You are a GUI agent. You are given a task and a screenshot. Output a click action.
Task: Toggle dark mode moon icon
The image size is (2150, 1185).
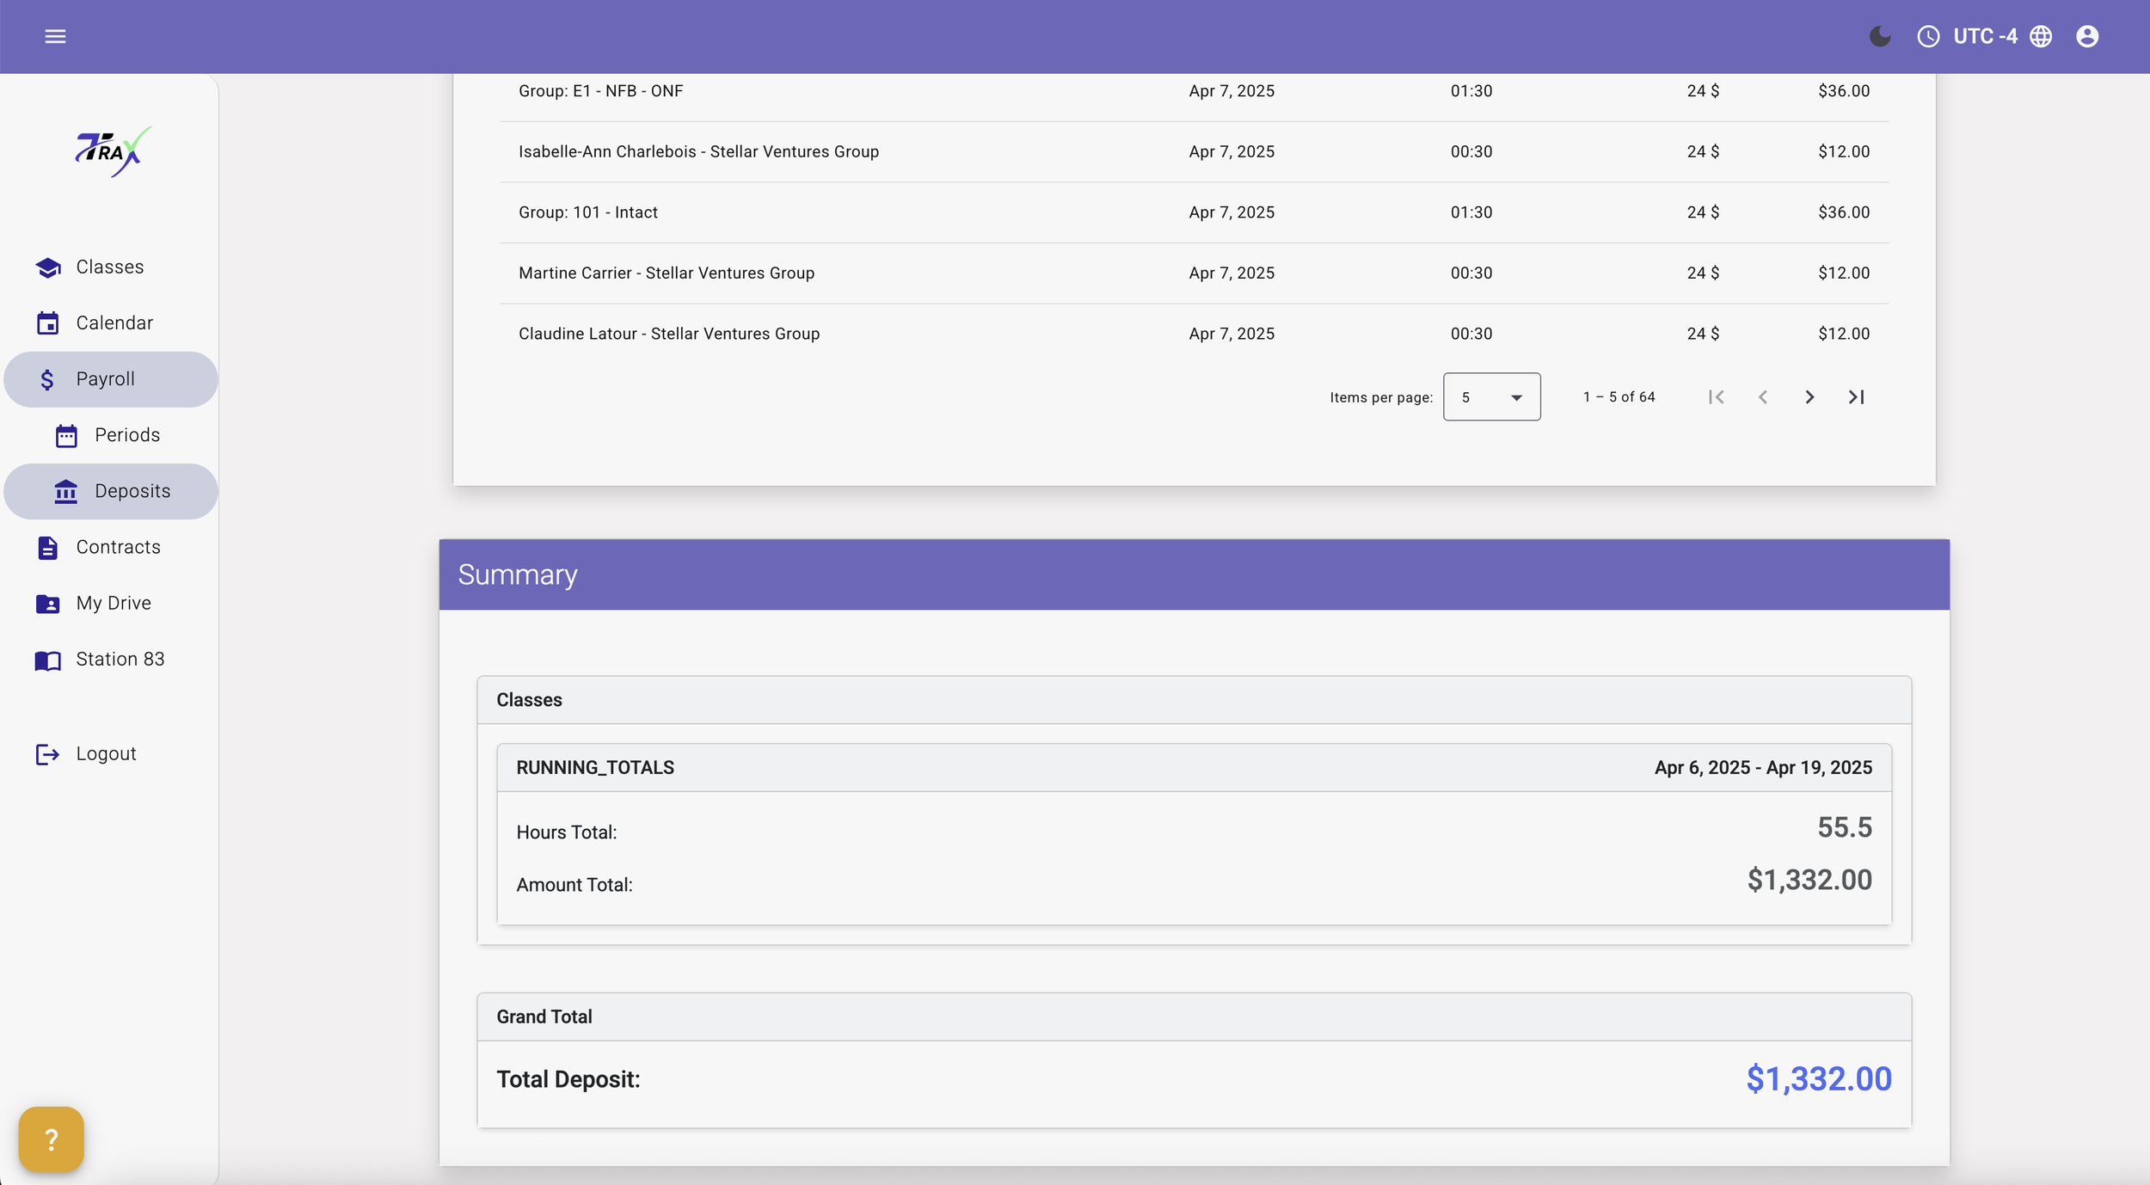[x=1880, y=36]
